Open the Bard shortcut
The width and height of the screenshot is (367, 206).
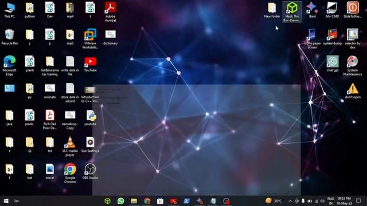(x=312, y=10)
